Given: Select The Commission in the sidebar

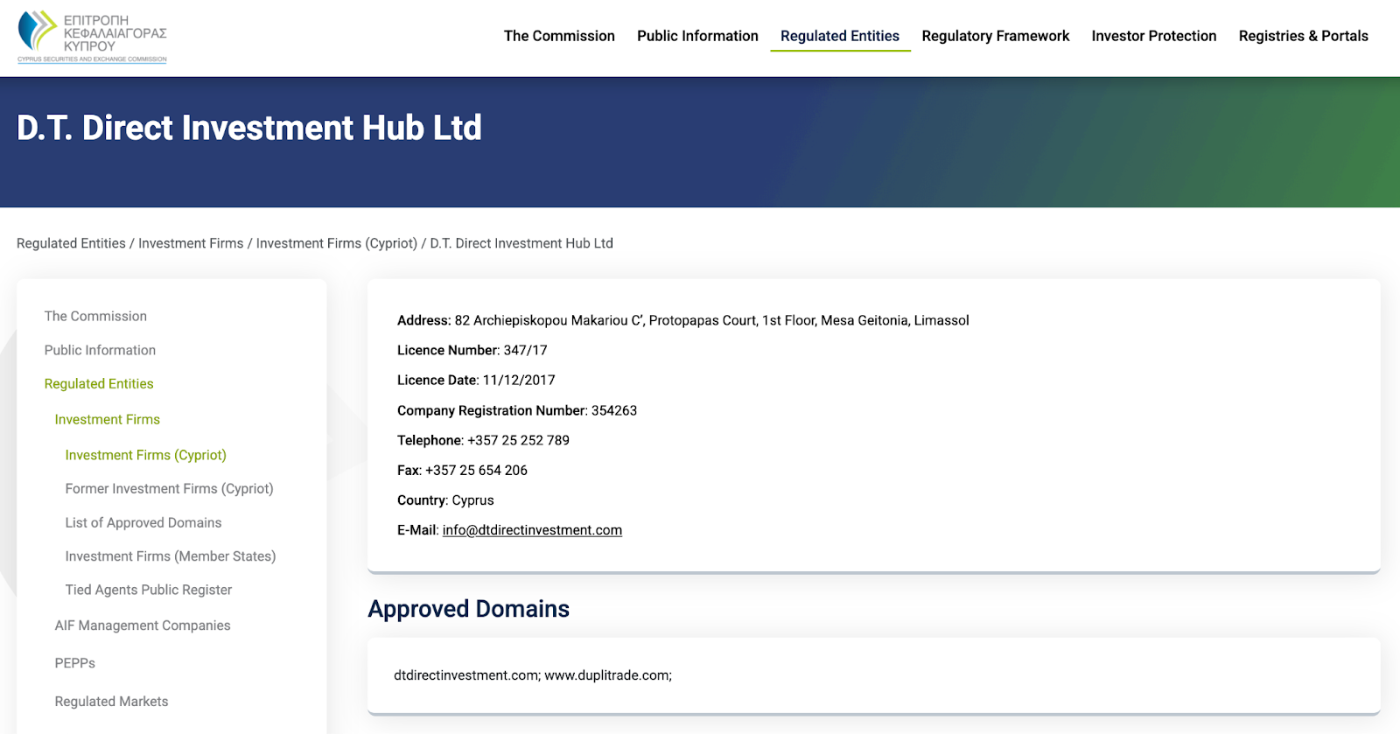Looking at the screenshot, I should tap(95, 316).
